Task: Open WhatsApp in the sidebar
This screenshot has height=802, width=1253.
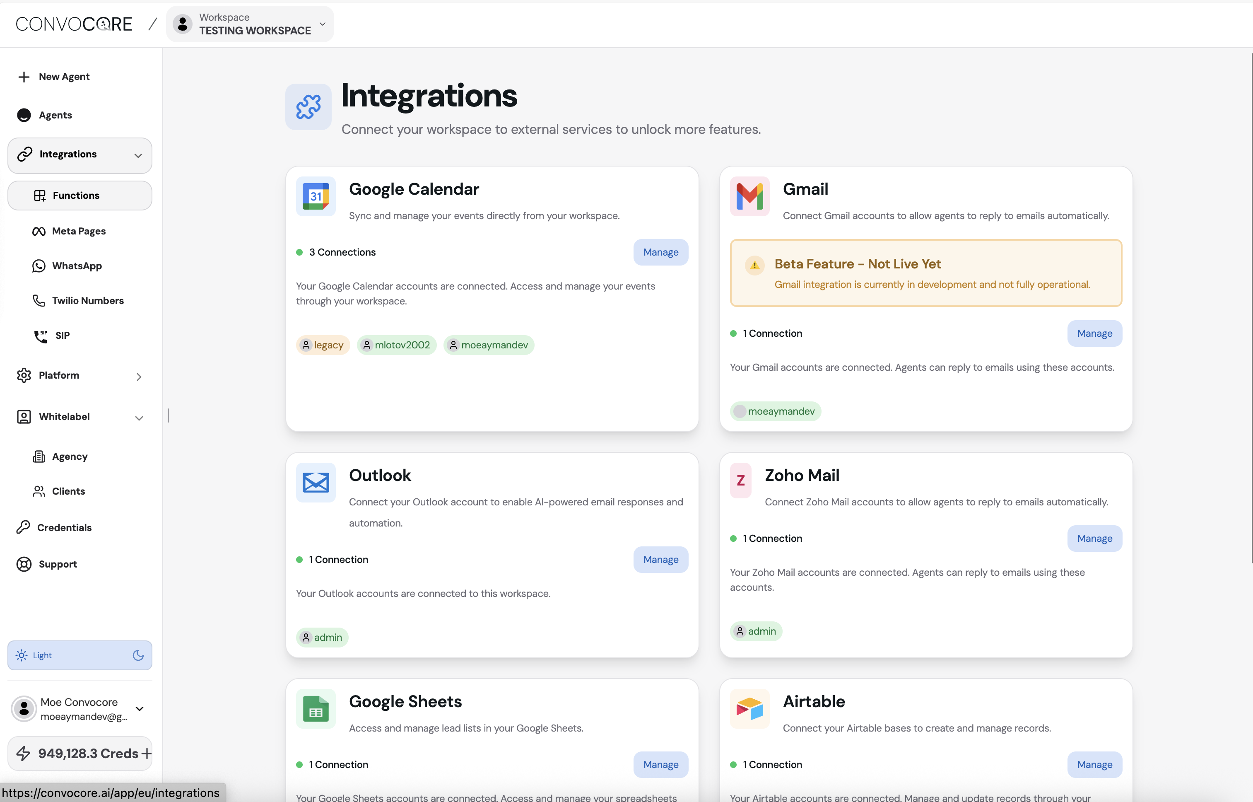Action: [x=77, y=266]
